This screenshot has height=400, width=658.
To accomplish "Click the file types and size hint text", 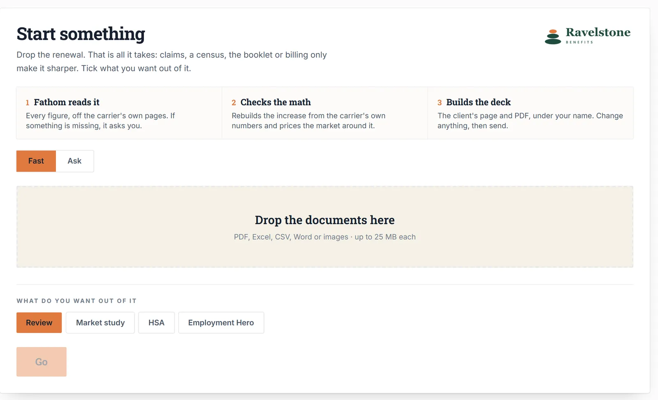I will 325,237.
